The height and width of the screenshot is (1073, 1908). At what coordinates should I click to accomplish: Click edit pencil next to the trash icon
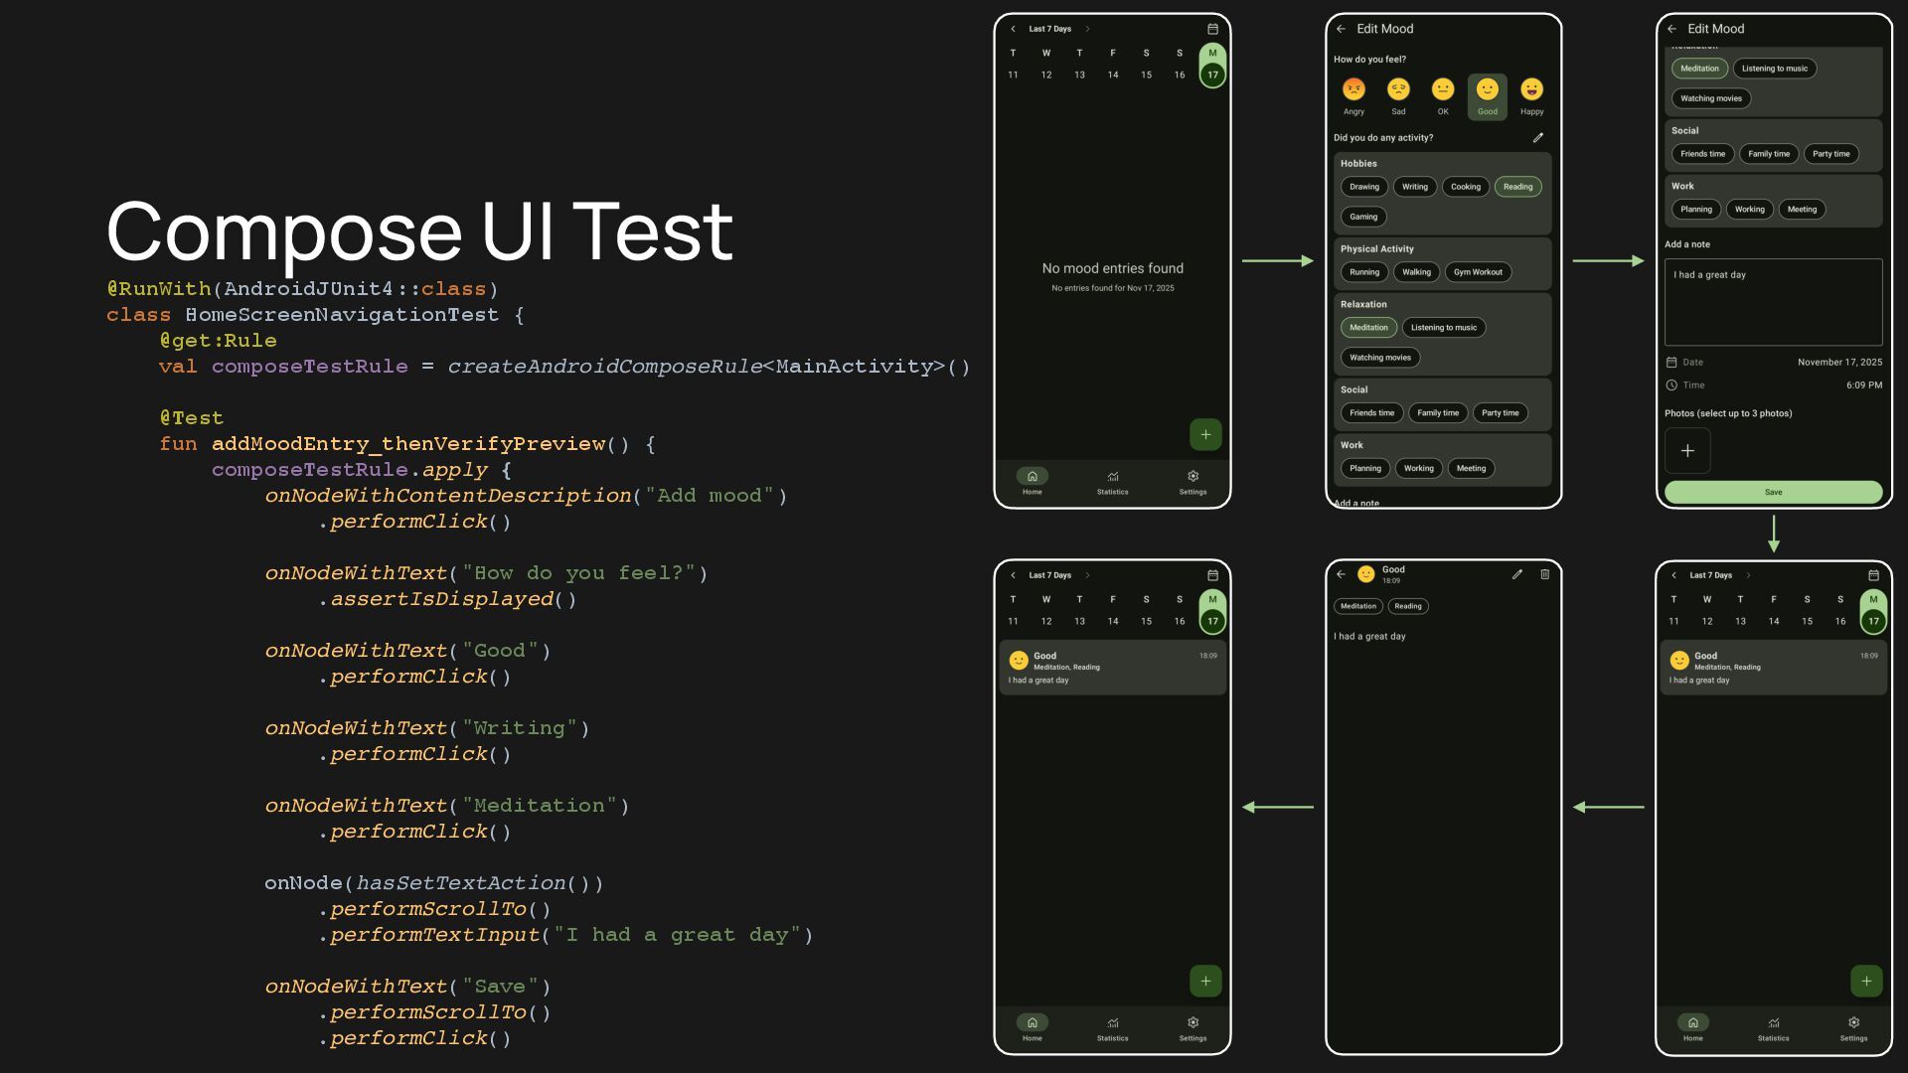coord(1517,574)
